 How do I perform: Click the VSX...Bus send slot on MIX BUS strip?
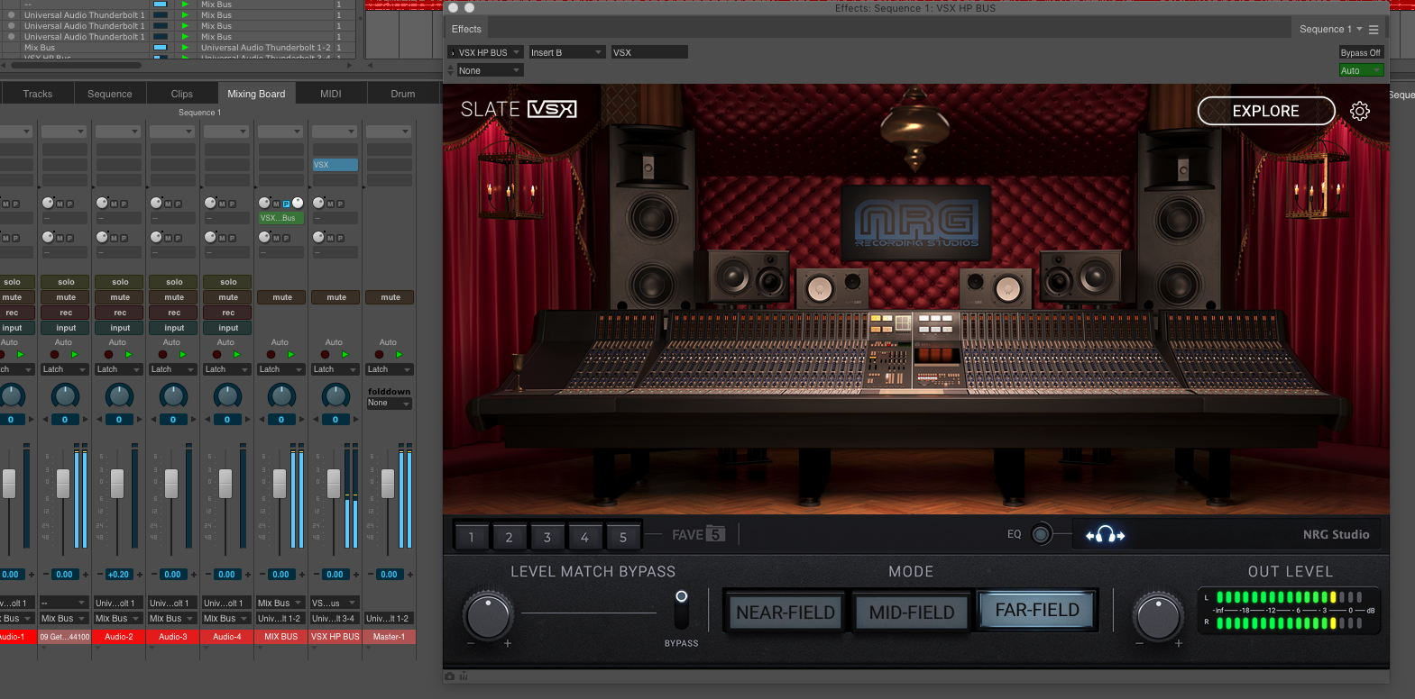[x=281, y=218]
